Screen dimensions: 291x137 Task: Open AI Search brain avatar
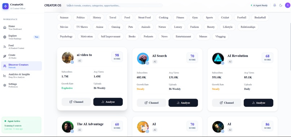pos(143,58)
